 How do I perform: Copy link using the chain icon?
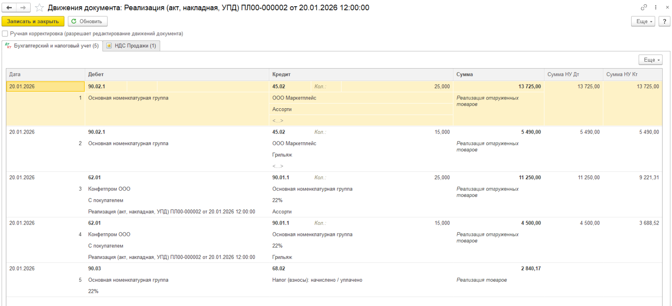(x=643, y=7)
